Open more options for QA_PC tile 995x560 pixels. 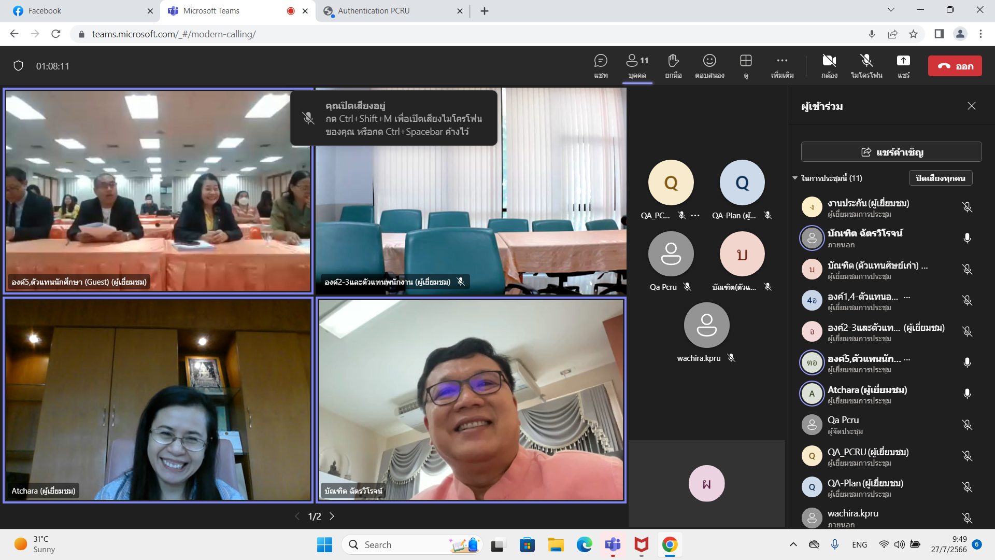[695, 216]
